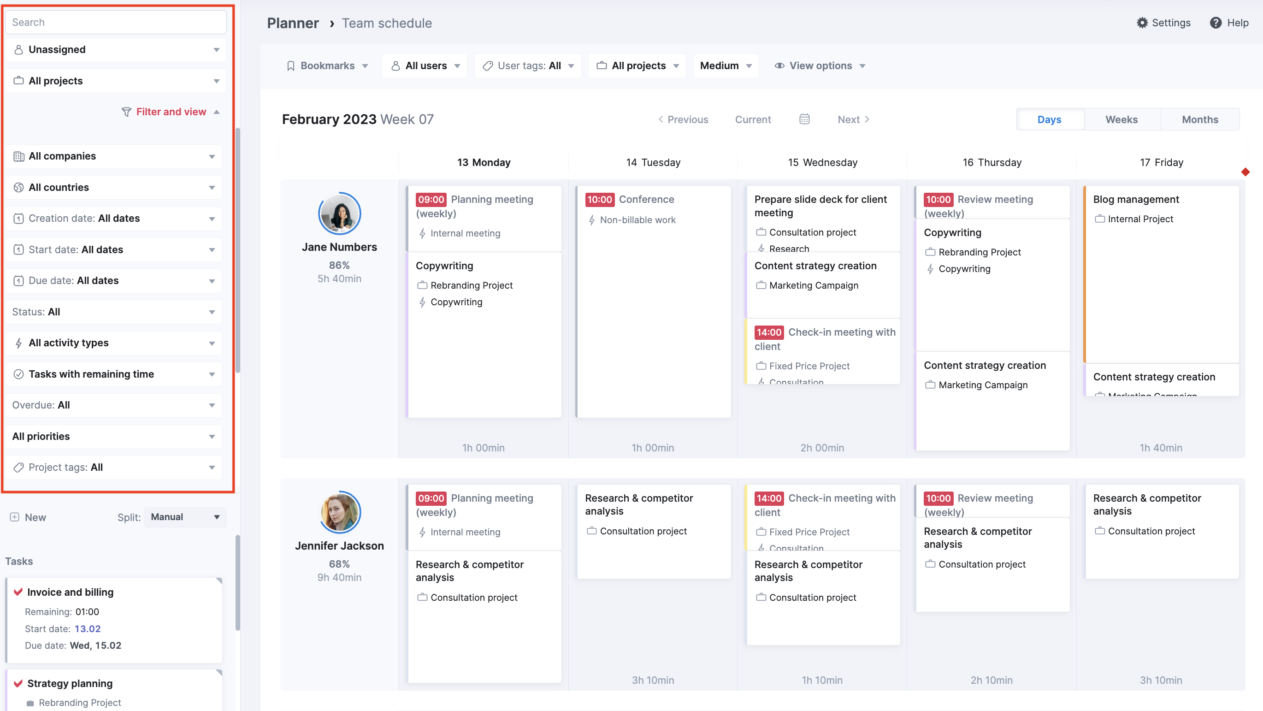Click the creation date calendar icon in sidebar
This screenshot has width=1263, height=711.
coord(18,218)
